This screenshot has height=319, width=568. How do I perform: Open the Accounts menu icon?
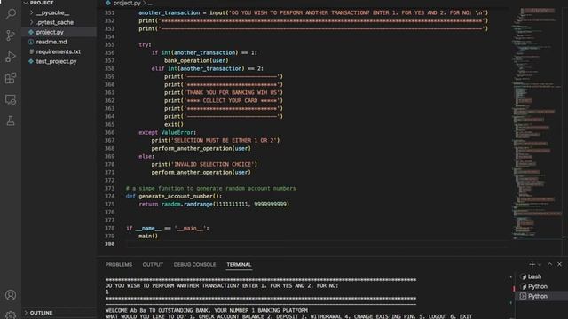tap(11, 295)
